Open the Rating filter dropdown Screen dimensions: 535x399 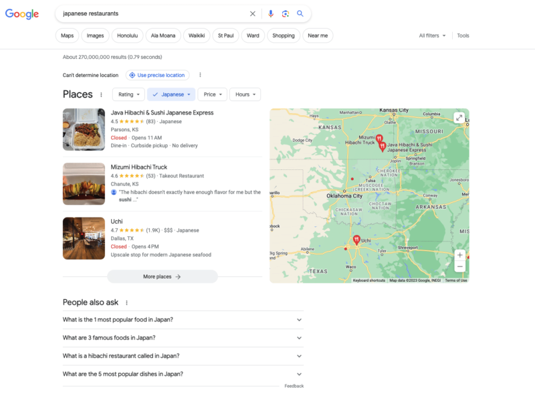(128, 94)
